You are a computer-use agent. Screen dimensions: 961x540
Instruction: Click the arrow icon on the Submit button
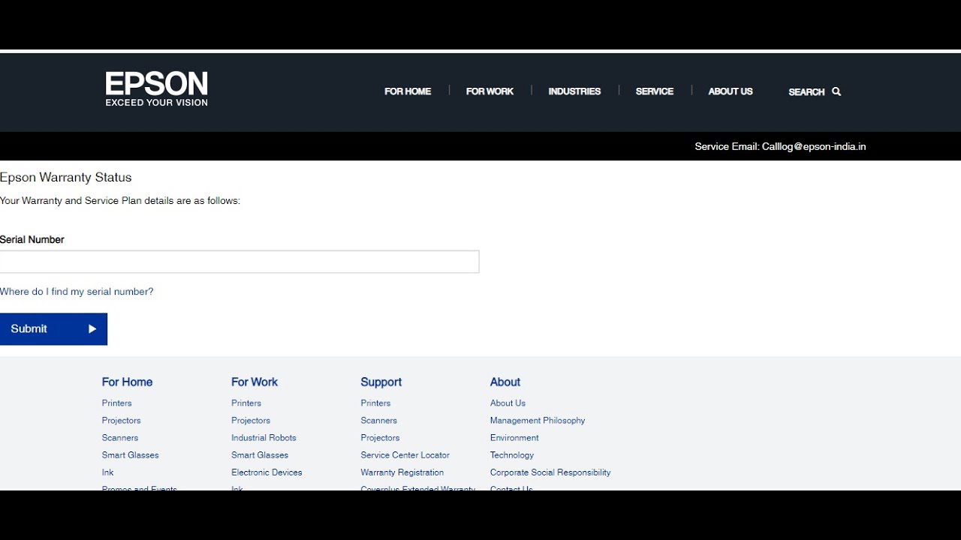[92, 329]
